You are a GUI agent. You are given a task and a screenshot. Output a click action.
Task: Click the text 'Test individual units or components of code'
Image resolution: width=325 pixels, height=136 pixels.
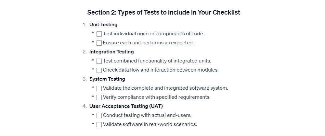coord(153,34)
